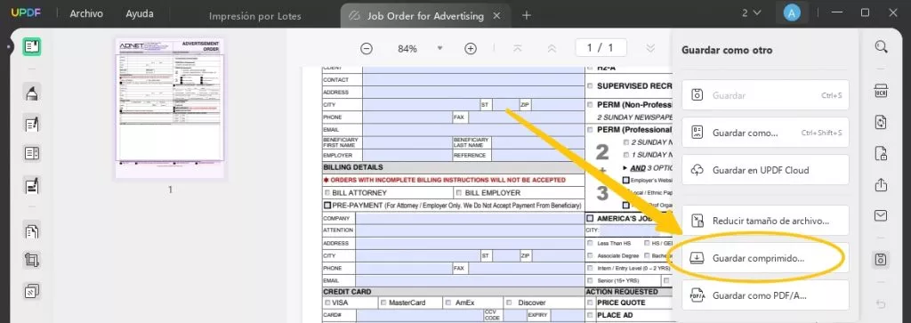Image resolution: width=911 pixels, height=323 pixels.
Task: Select the Crop Pages tool
Action: pos(32,260)
